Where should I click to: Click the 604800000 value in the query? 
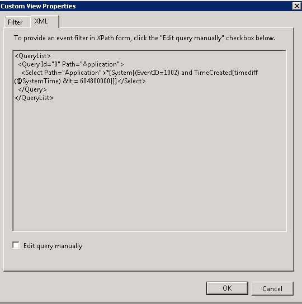(x=95, y=81)
